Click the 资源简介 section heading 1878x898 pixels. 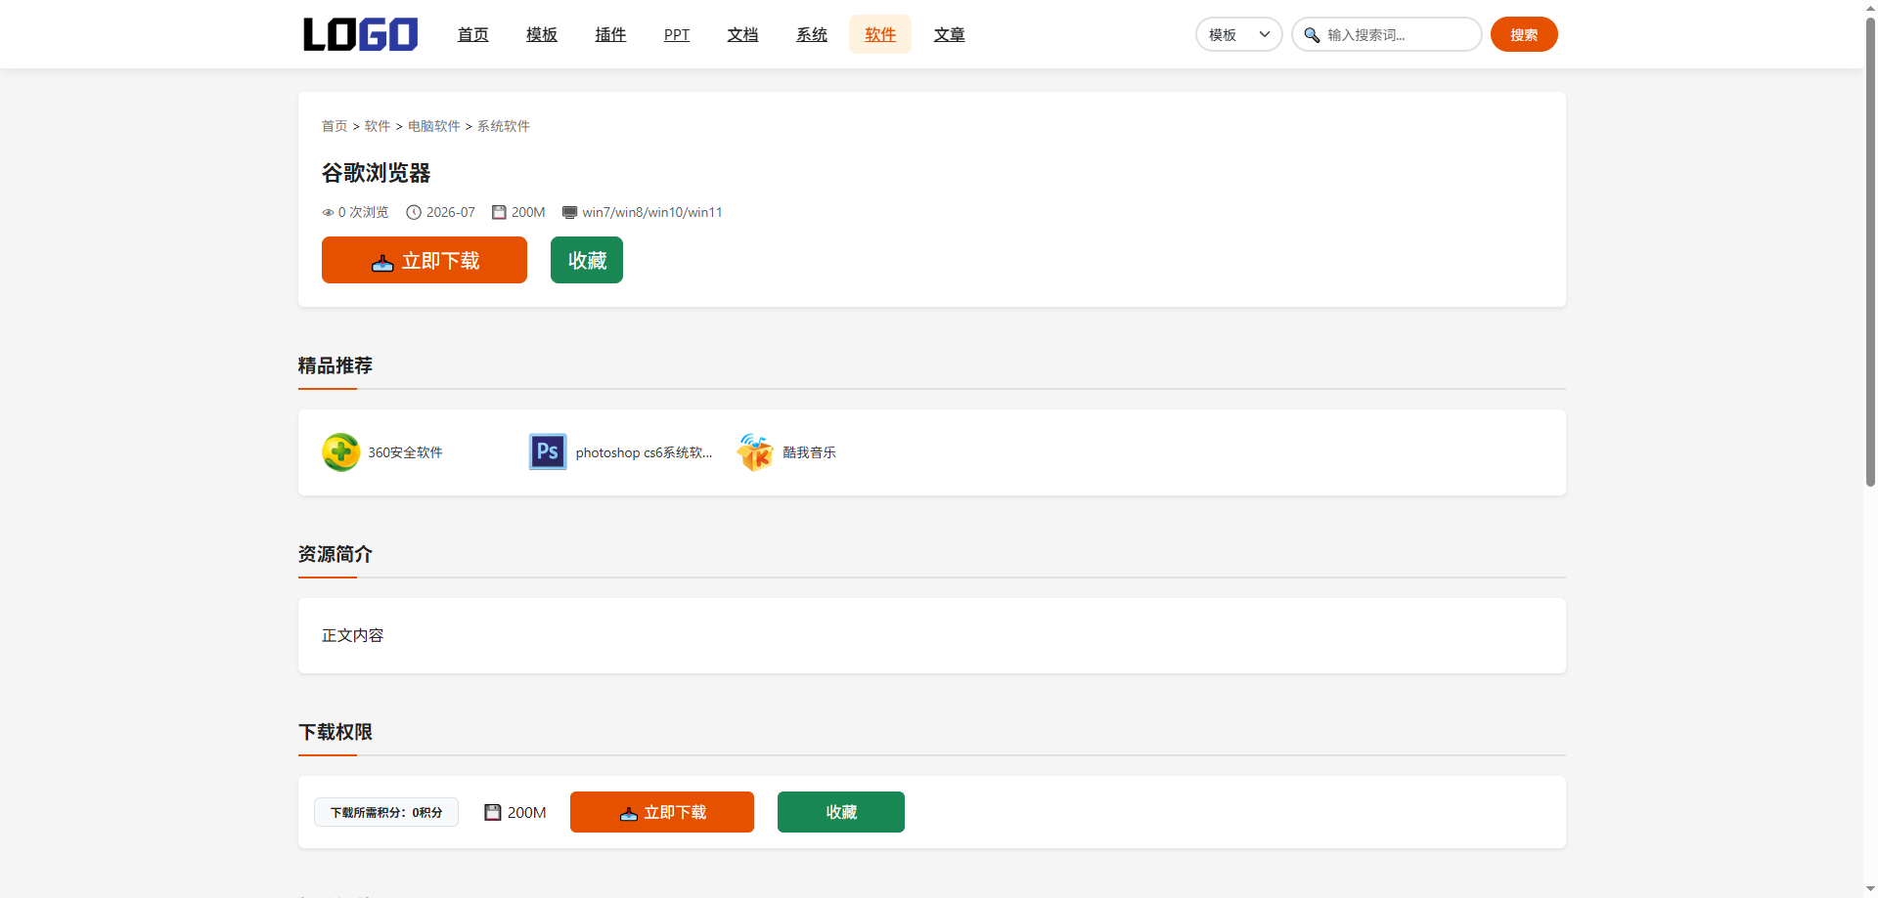(x=335, y=554)
